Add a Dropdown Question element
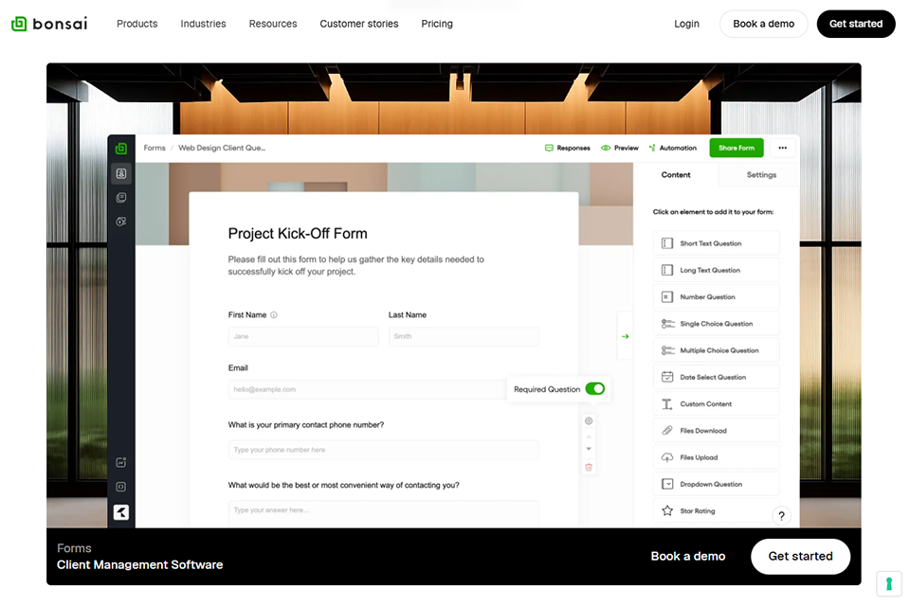 click(x=716, y=484)
